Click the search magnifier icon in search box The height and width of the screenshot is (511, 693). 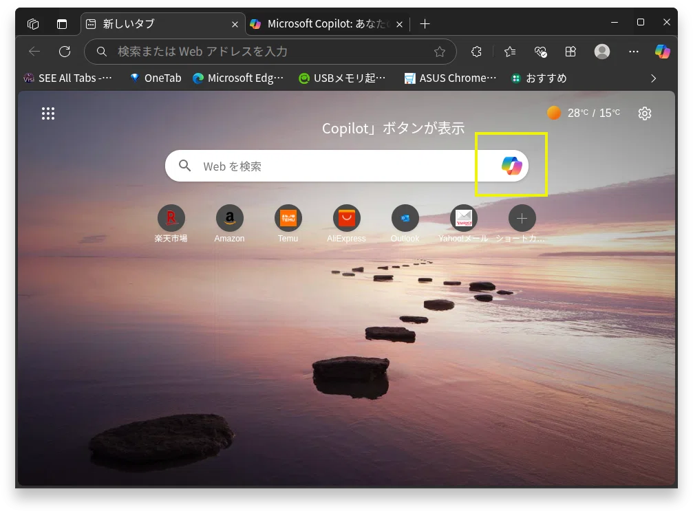click(x=184, y=166)
